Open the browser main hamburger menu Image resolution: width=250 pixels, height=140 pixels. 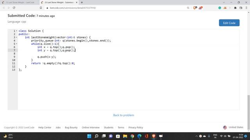tap(246, 8)
